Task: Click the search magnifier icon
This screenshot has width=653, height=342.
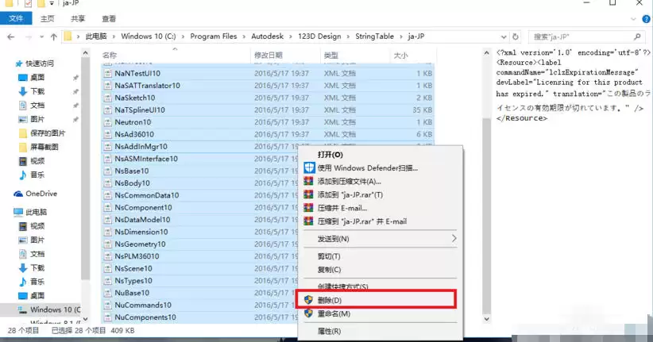Action: (x=637, y=37)
